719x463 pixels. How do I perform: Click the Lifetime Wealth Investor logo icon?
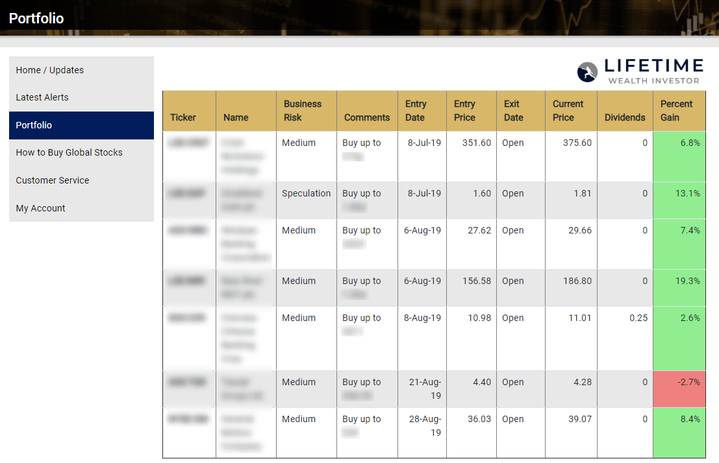587,72
